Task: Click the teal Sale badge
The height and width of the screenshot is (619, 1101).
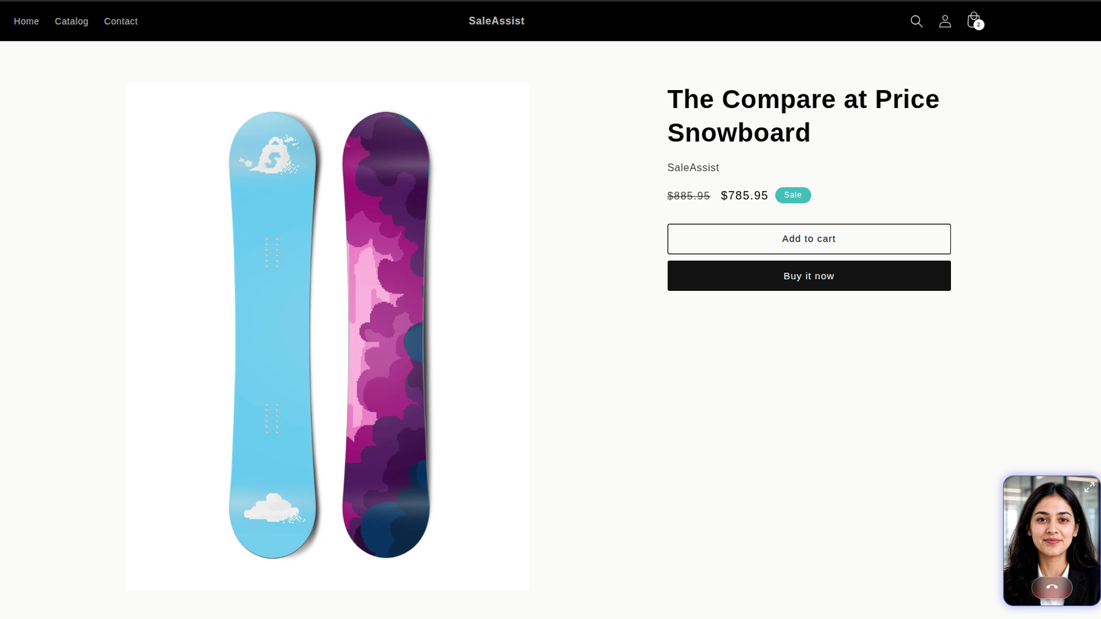Action: click(793, 195)
